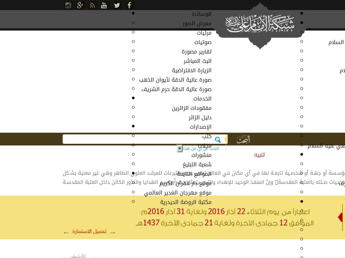This screenshot has height=258, width=345.
Task: Open the الوسائط menu item
Action: point(201,14)
